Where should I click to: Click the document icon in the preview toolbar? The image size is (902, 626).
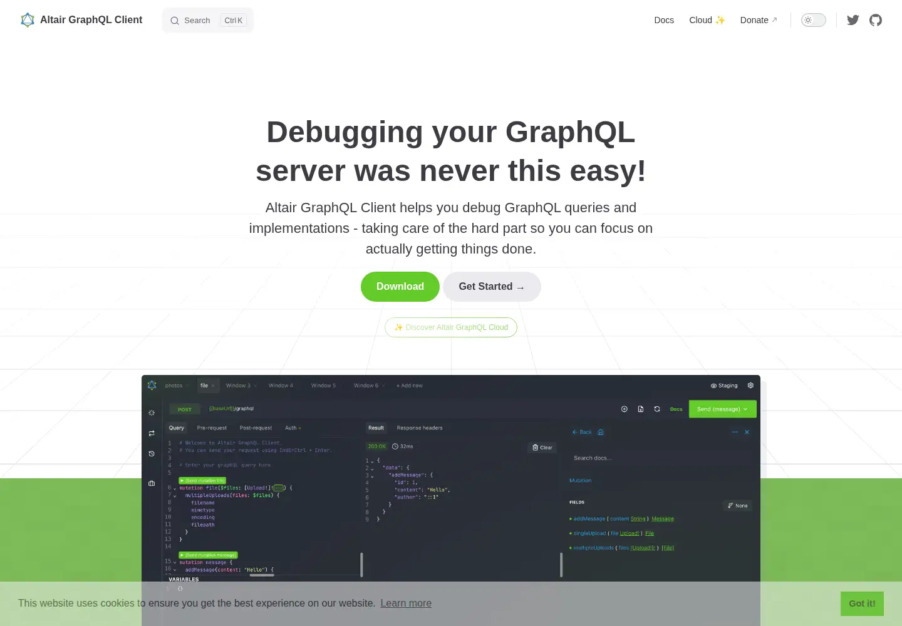(641, 409)
